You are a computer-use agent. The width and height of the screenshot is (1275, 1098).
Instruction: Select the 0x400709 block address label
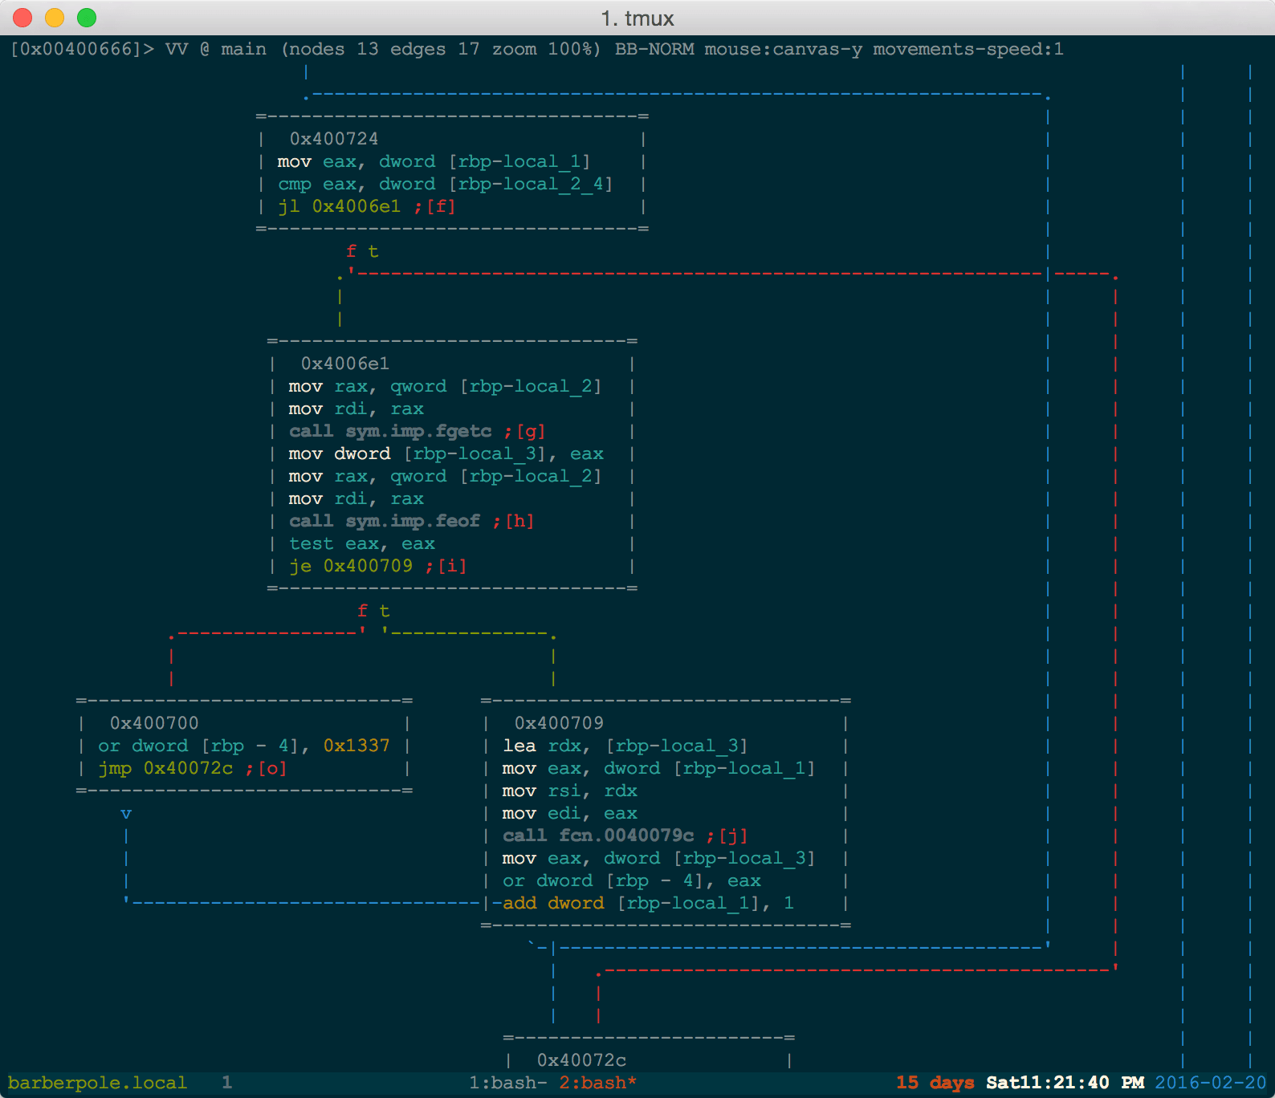(559, 723)
